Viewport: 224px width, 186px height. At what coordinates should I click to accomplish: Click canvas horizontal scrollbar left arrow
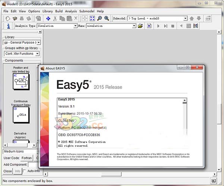pyautogui.click(x=46, y=174)
